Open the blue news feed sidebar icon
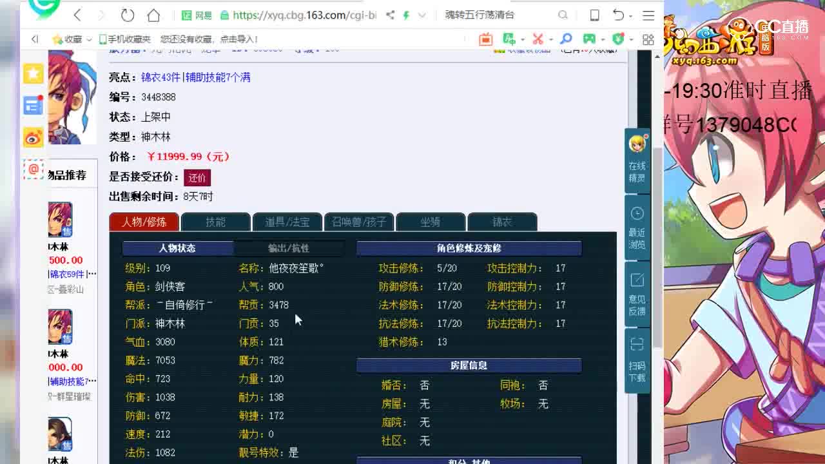The width and height of the screenshot is (825, 464). pos(34,105)
